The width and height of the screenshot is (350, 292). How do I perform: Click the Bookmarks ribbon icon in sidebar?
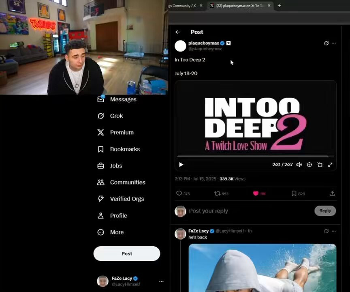click(101, 149)
